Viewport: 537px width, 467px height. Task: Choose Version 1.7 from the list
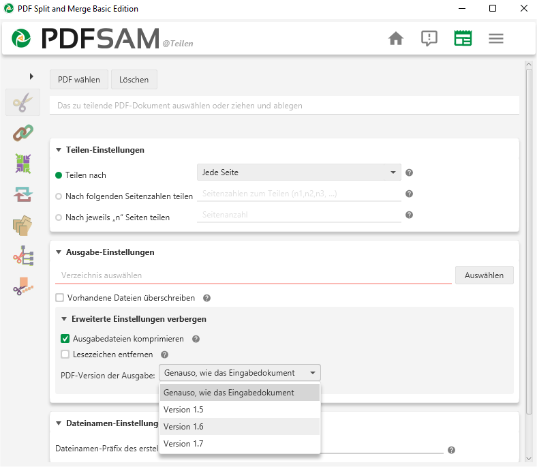click(x=240, y=444)
